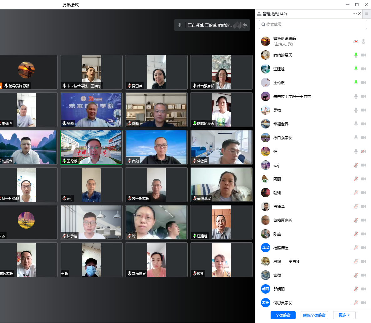Viewport: 371px width, 323px height.
Task: Click the person icon beside 管理成员(142)
Action: (x=259, y=14)
